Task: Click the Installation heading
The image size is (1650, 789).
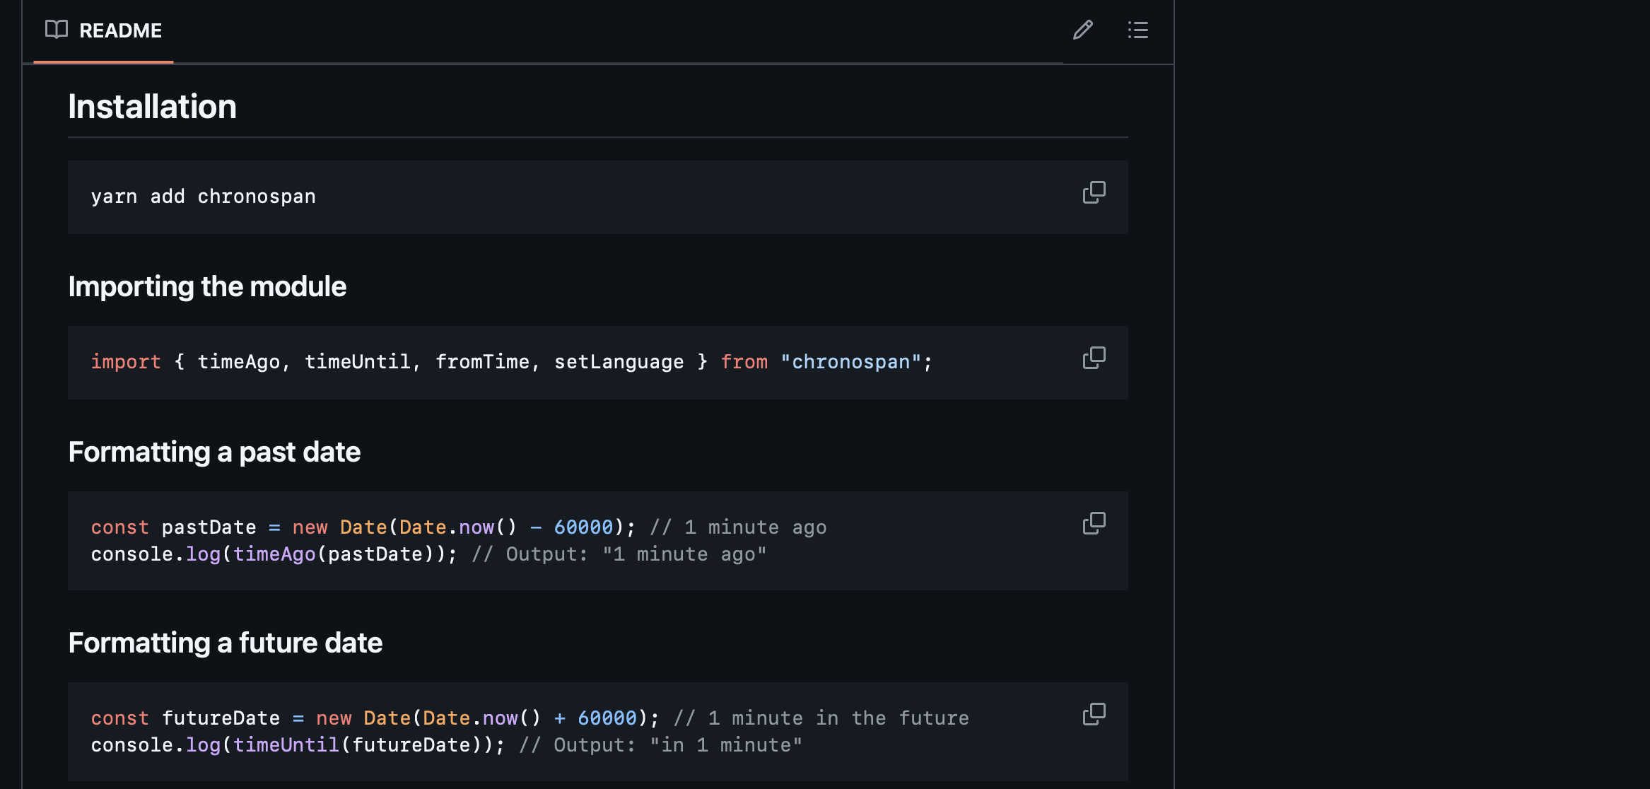Action: point(152,107)
